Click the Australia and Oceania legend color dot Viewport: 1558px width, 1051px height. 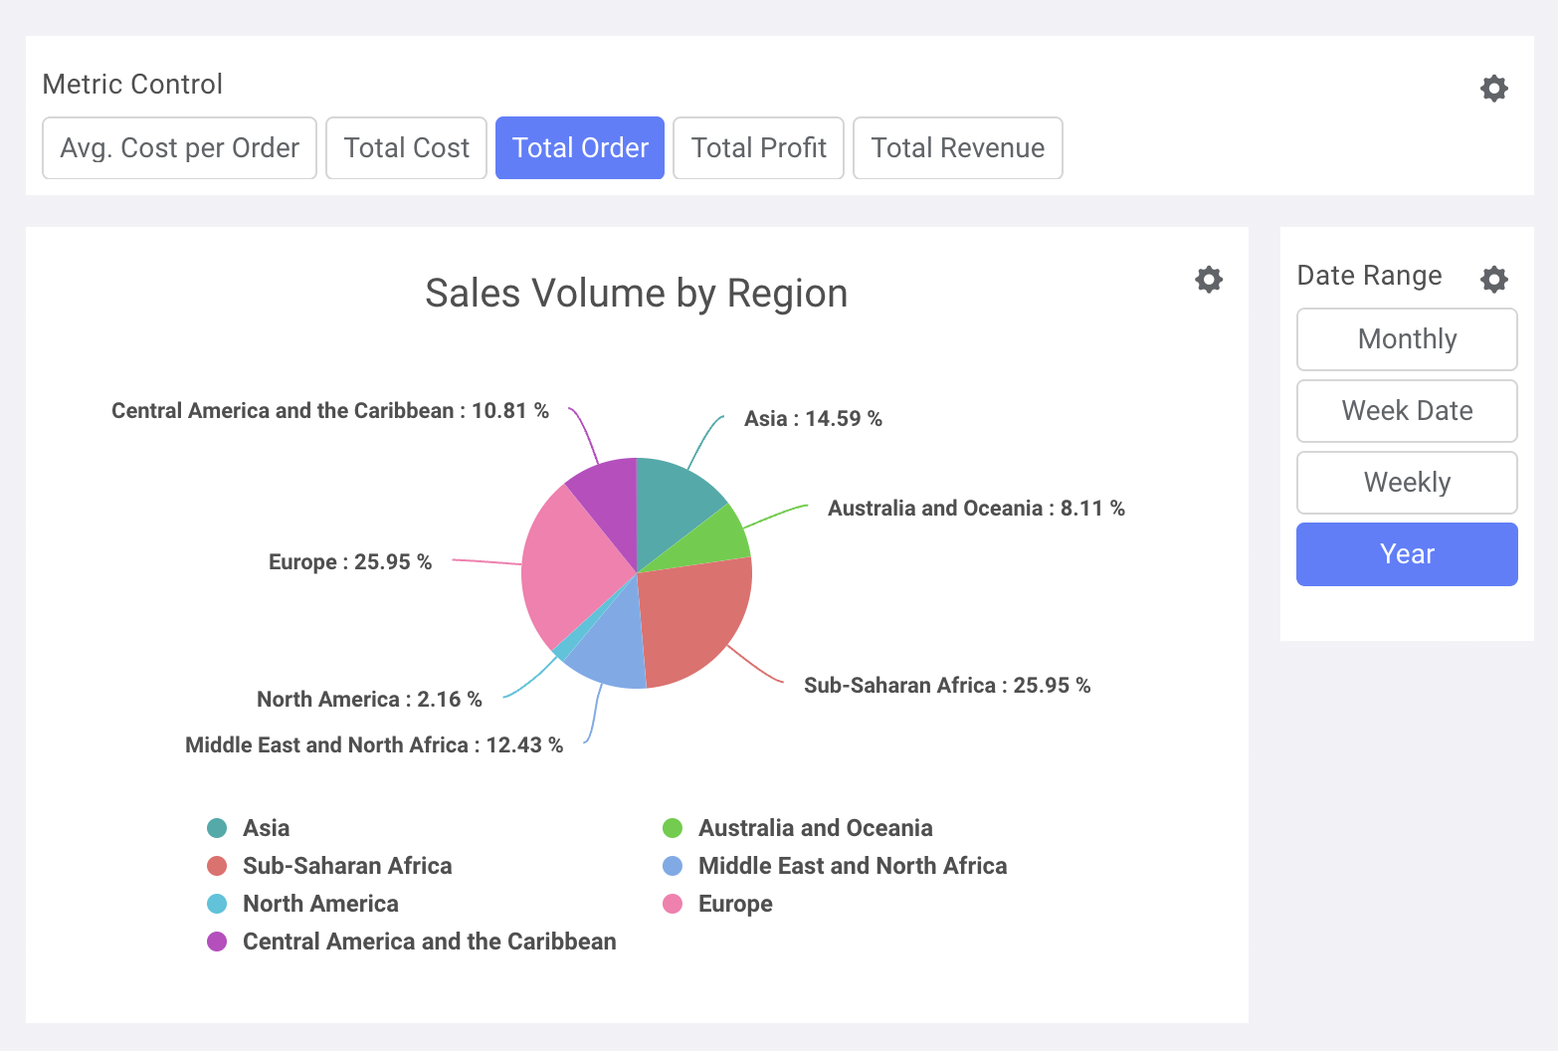tap(673, 827)
